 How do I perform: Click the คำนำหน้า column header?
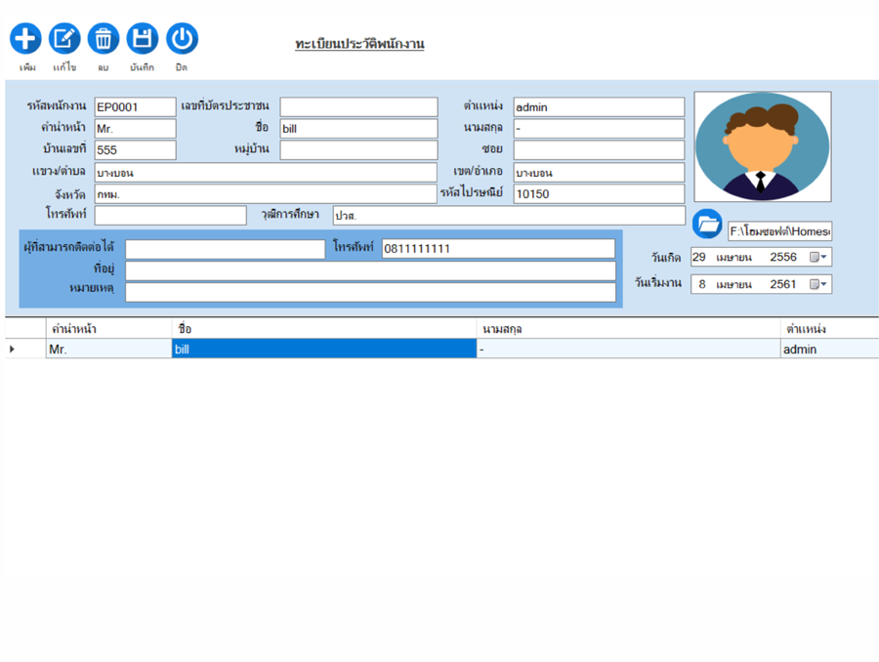[x=108, y=329]
